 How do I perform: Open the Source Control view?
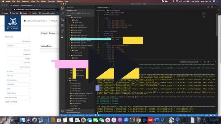click(x=62, y=20)
